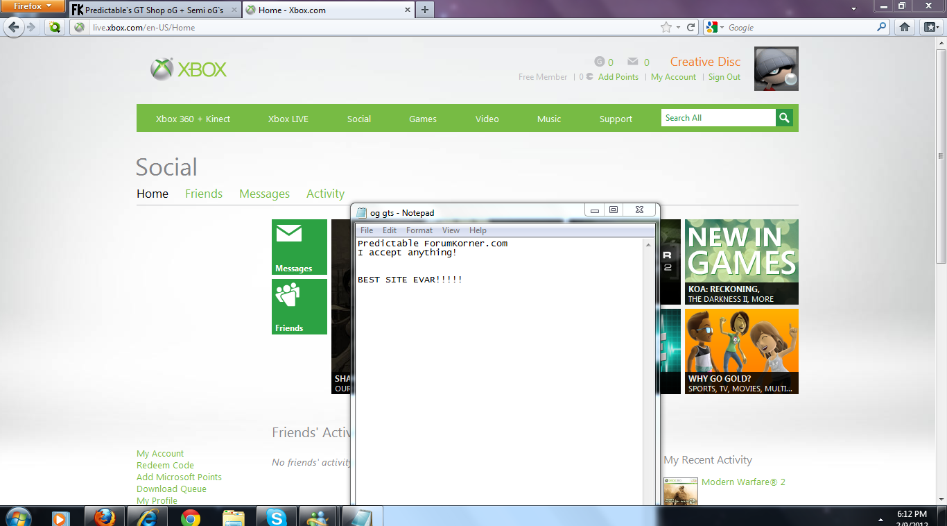Click the New in Games promo tile
947x526 pixels.
pos(742,262)
